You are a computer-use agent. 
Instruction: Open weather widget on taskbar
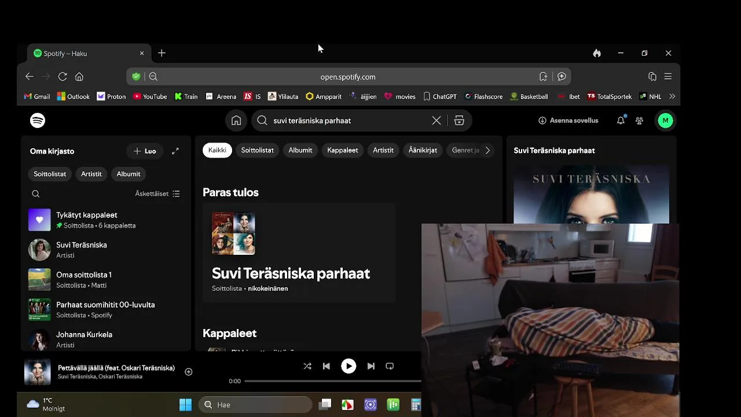pos(46,404)
